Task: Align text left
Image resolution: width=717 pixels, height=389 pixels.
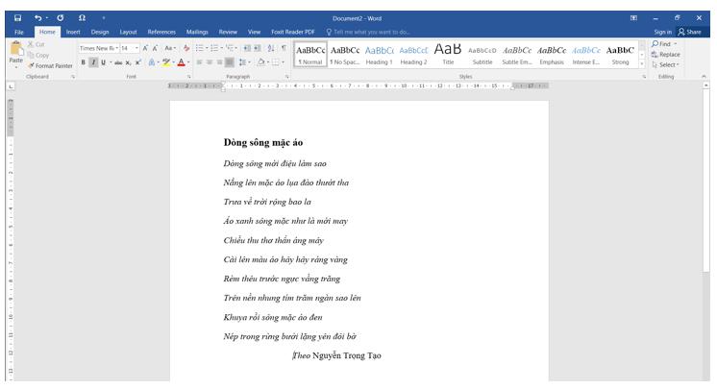Action: click(199, 62)
